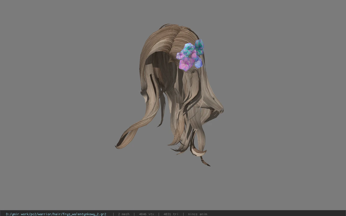Click the flower cluster on the hair model
346x216 pixels.
coord(190,55)
